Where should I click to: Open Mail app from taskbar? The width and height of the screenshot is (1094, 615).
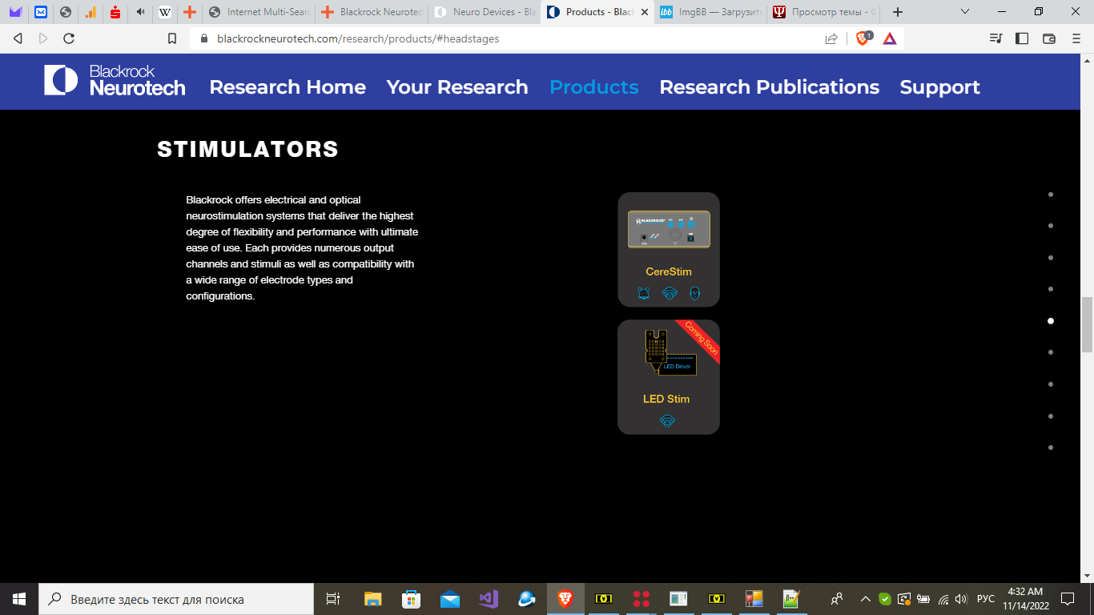[x=449, y=599]
